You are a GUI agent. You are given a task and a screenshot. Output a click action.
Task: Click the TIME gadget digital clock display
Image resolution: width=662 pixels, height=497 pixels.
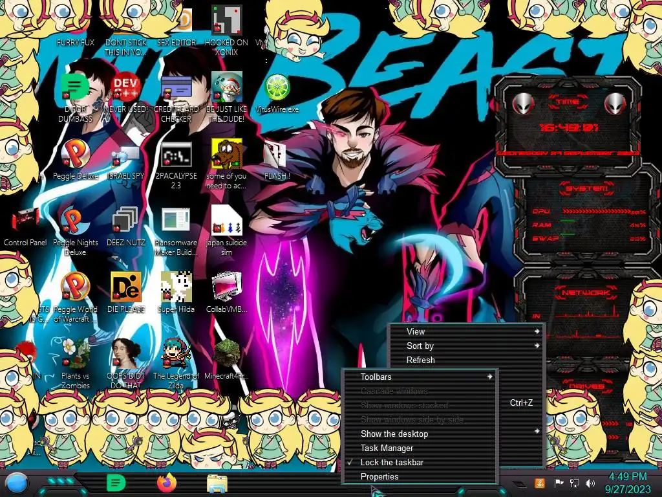click(x=569, y=127)
